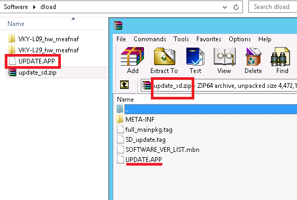
Task: Go up one level with the arrow icon
Action: click(x=124, y=85)
